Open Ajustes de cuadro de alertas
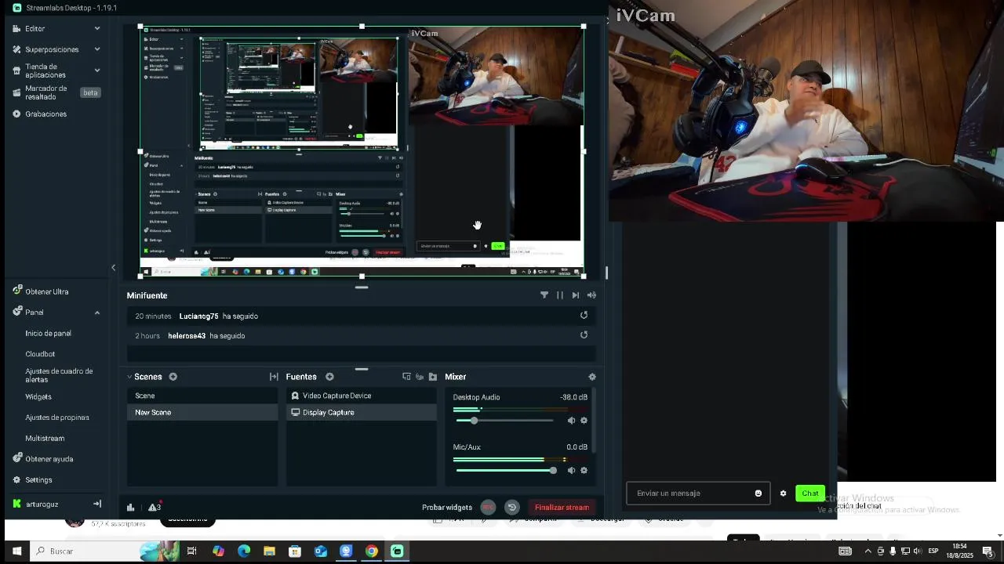 [x=59, y=375]
